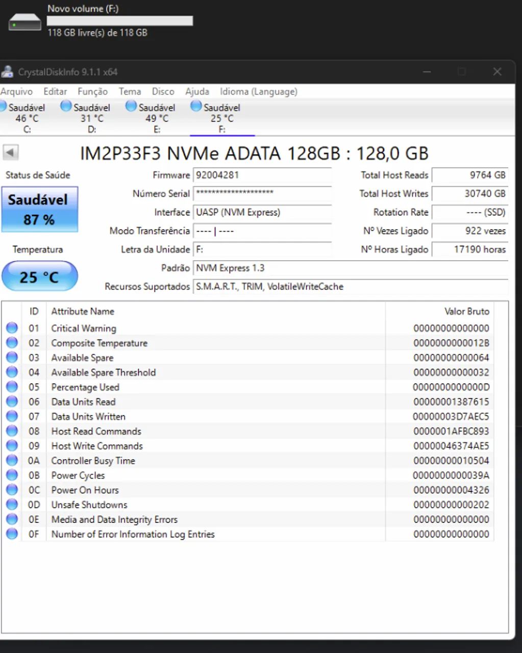Click the status icon for Data Units Written

coord(12,416)
